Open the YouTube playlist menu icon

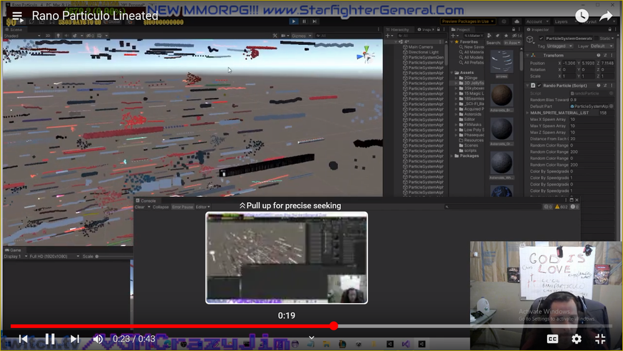click(x=17, y=16)
